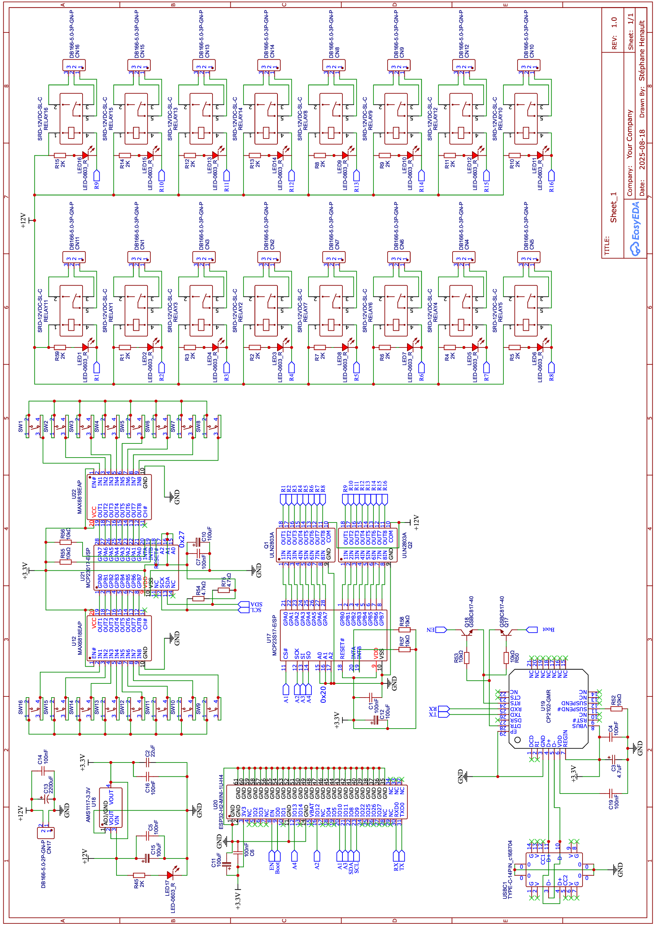Click the CN16 terminal block symbol
Viewport: 655px width, 926px height.
(x=74, y=65)
